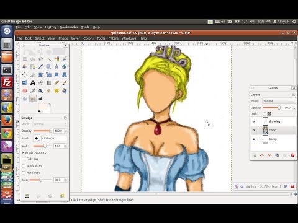Select the Text tool
This screenshot has height=223, width=298.
pyautogui.click(x=33, y=83)
